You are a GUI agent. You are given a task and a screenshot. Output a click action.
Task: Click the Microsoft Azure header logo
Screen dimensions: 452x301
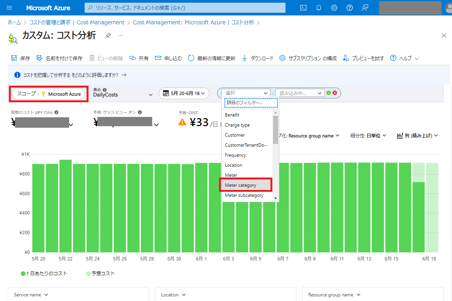(x=48, y=8)
